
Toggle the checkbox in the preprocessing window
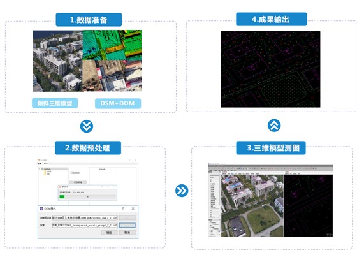[x=71, y=173]
